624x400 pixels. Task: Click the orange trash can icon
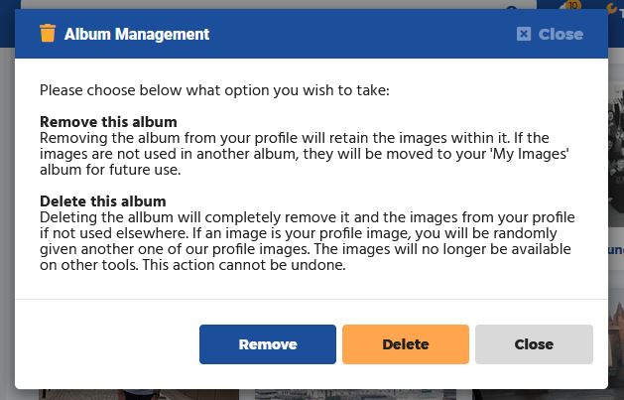[x=48, y=34]
